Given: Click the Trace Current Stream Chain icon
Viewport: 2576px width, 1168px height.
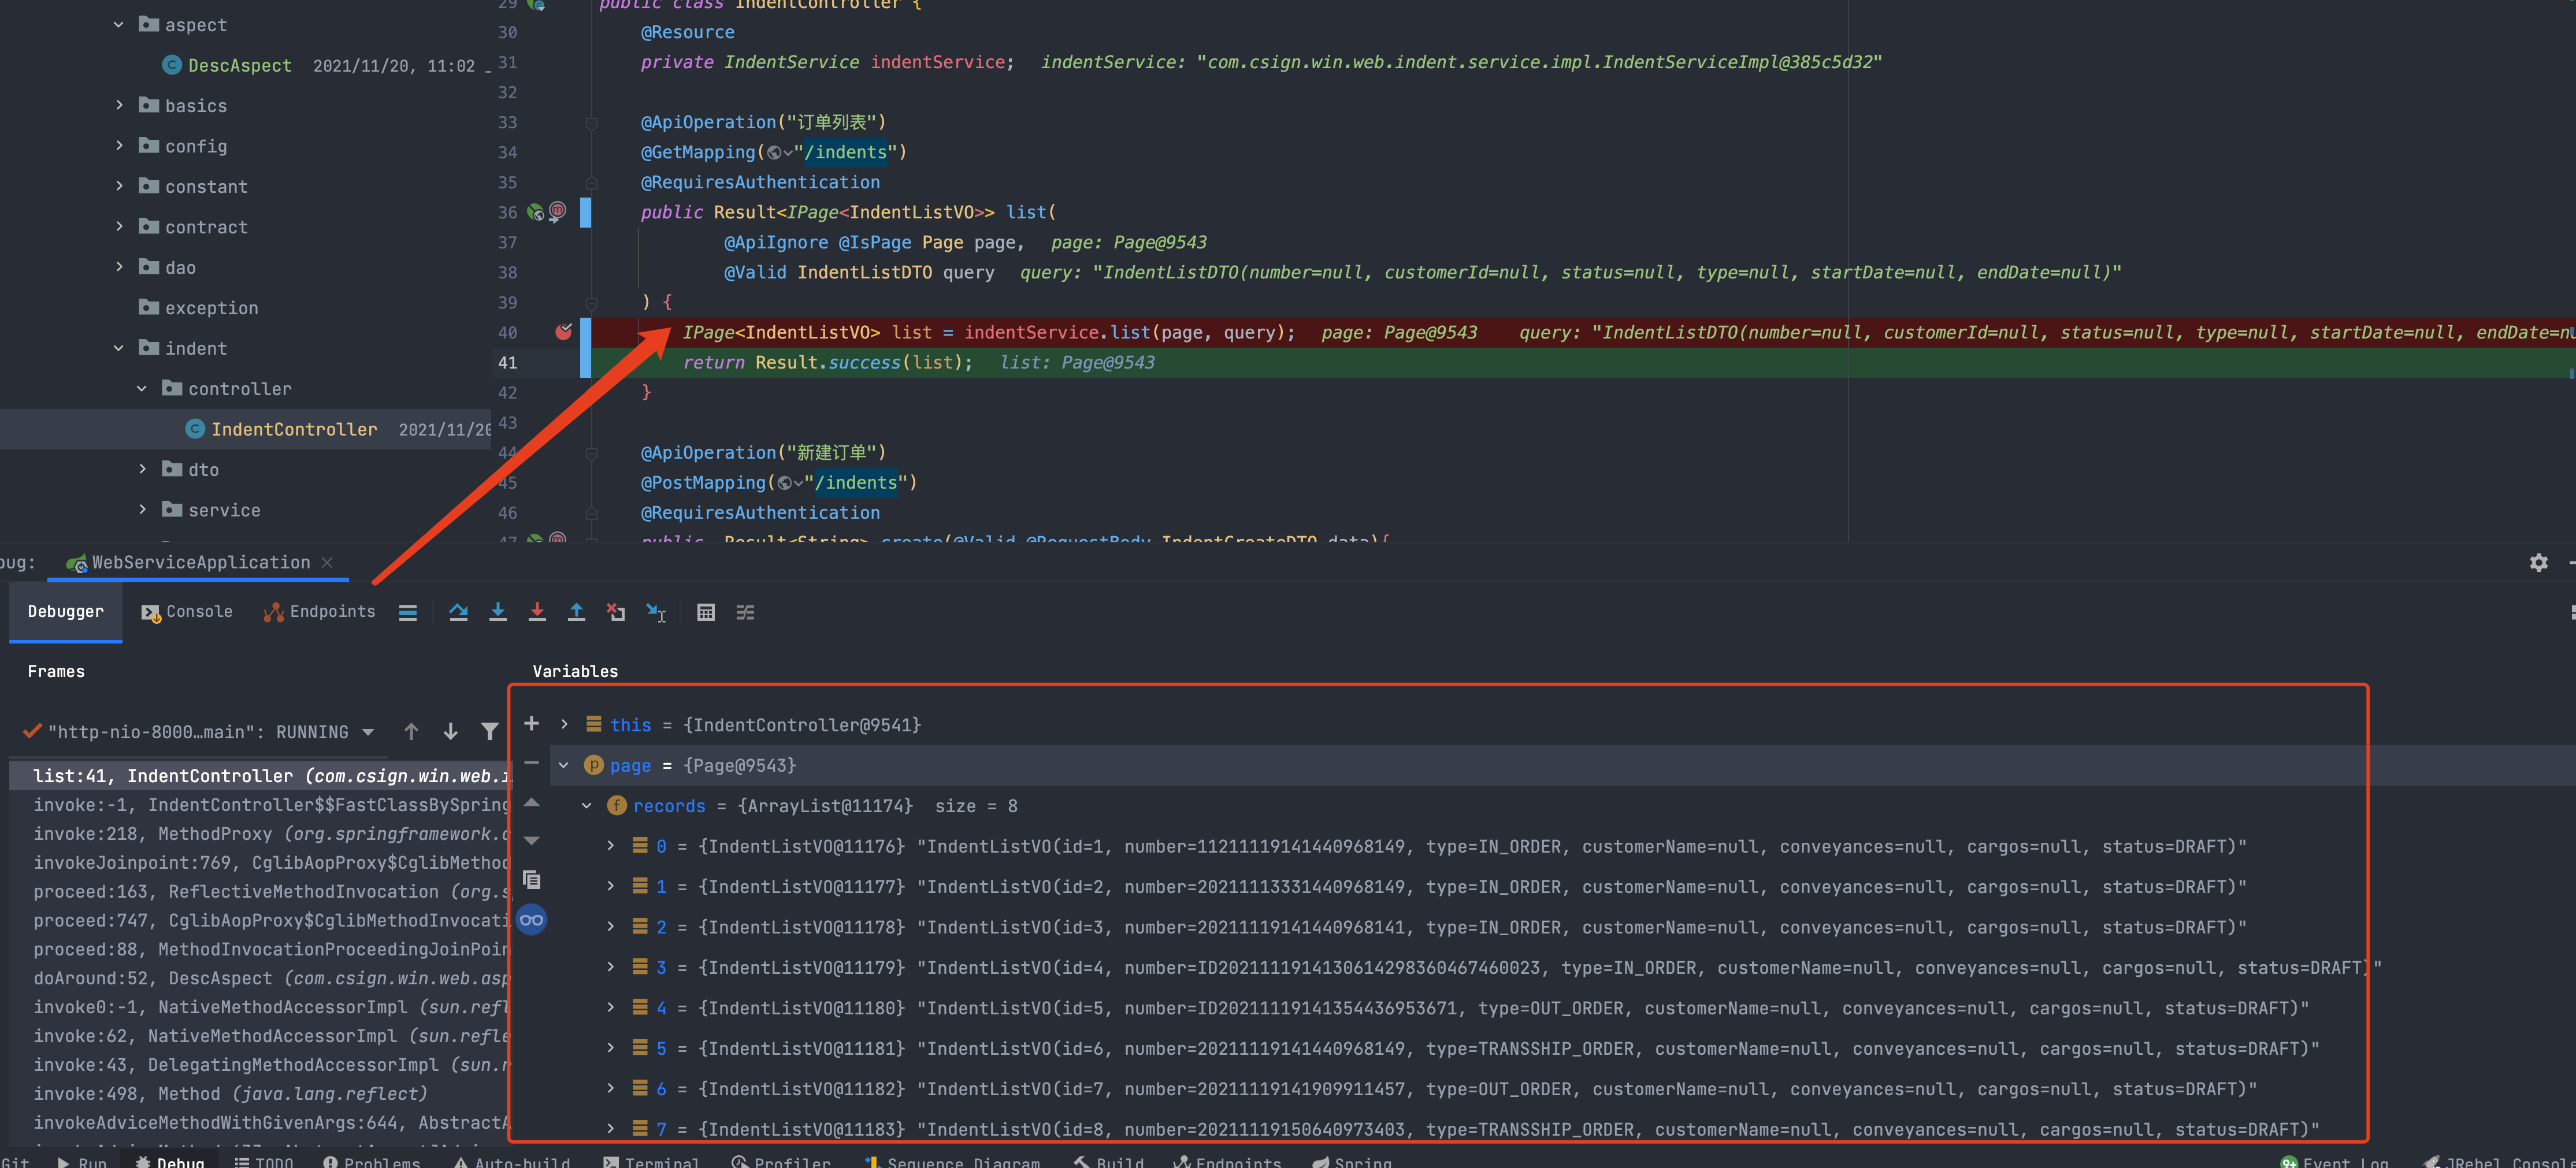Looking at the screenshot, I should pos(745,612).
